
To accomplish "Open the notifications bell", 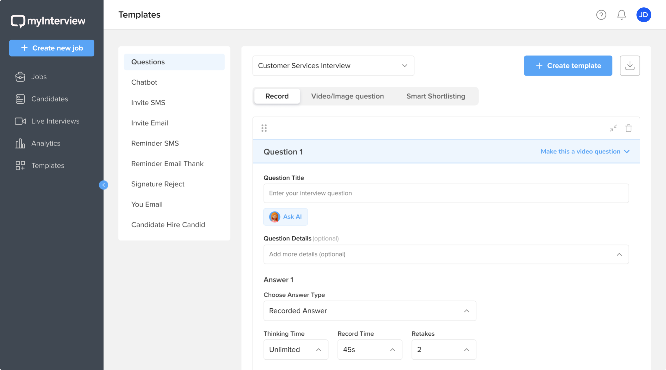I will pyautogui.click(x=621, y=15).
